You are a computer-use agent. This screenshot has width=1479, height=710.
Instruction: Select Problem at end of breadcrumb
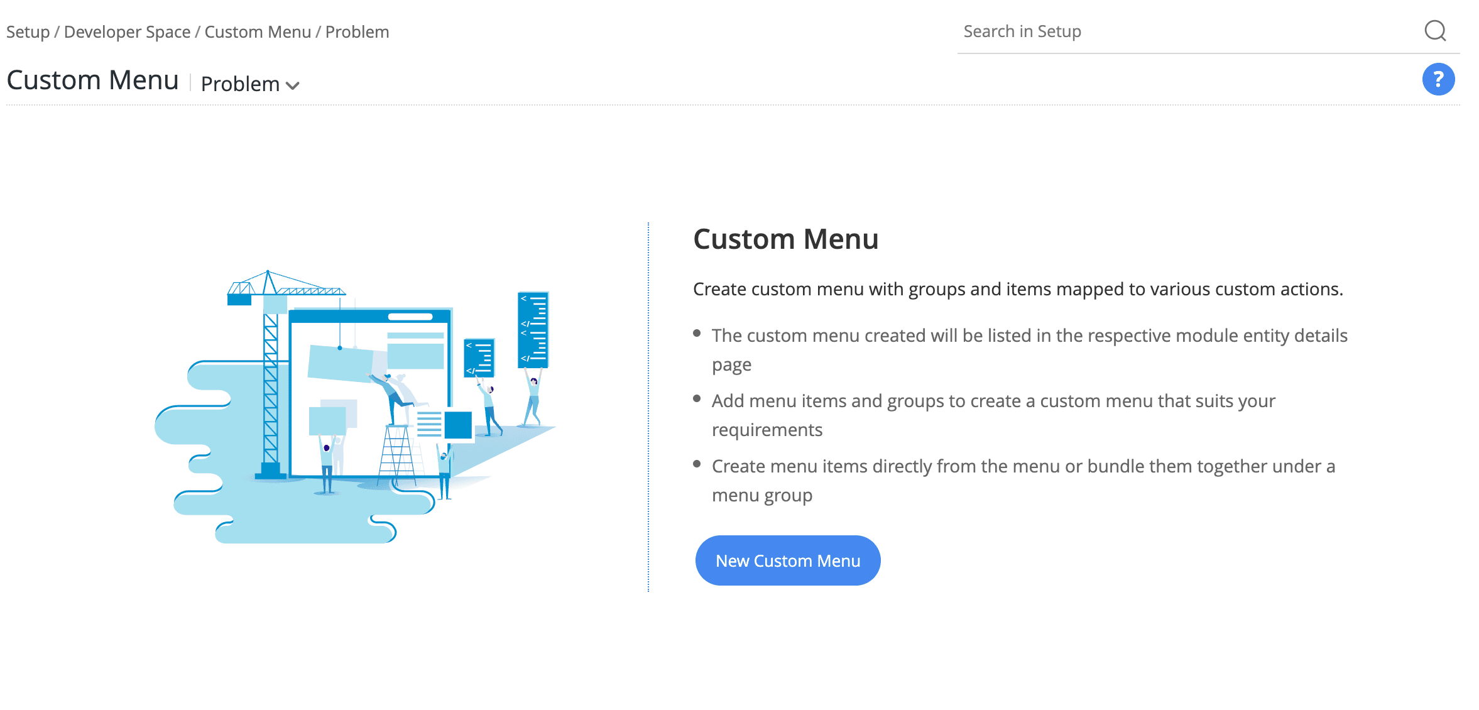point(357,32)
